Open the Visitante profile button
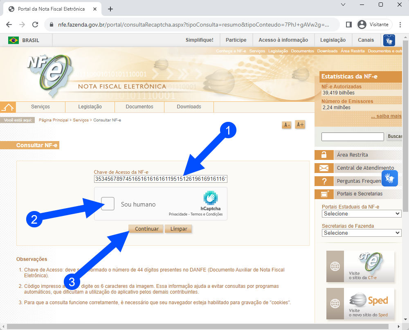This screenshot has width=409, height=330. [375, 25]
